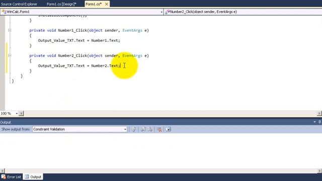This screenshot has height=181, width=322.
Task: Click Output_Value_TXT.Text in Number2_Click body
Action: pyautogui.click(x=61, y=66)
